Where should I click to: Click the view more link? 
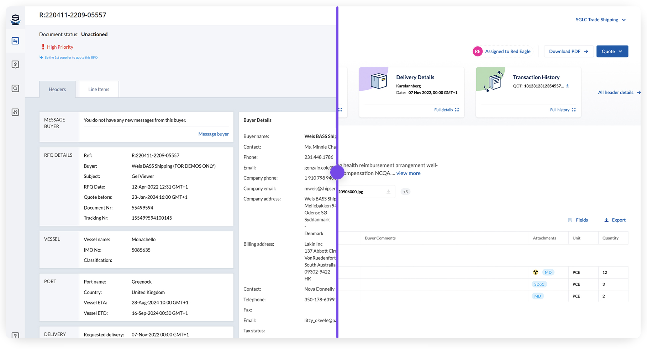(408, 173)
